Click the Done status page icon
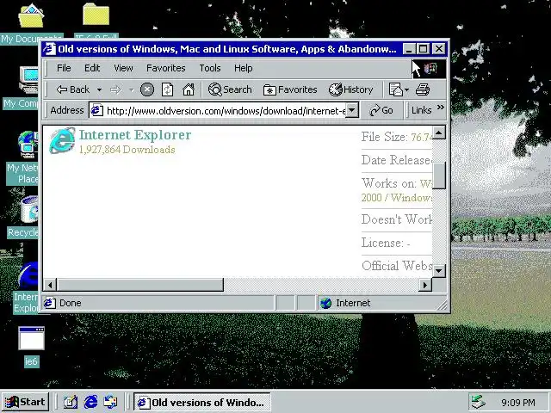Screen dimensions: 551x413 click(50, 303)
